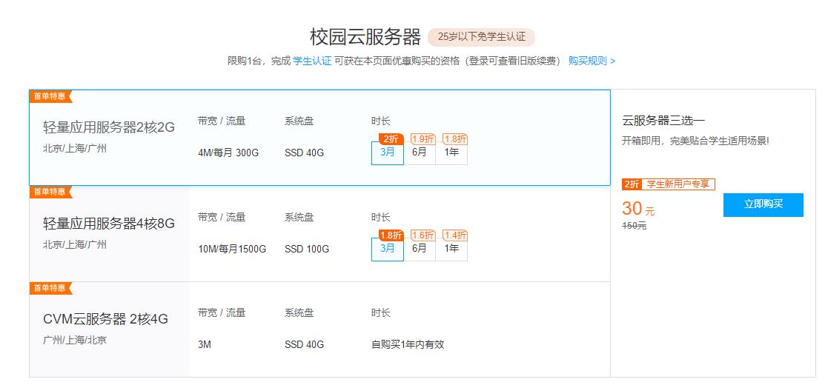Click the 4M/每月 300G bandwidth value
This screenshot has height=385, width=825.
[x=228, y=153]
